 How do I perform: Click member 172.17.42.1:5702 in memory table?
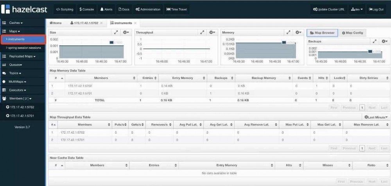pyautogui.click(x=80, y=86)
